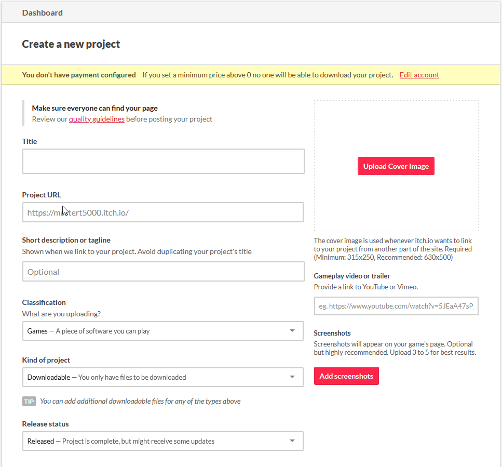502x467 pixels.
Task: Click the Project URL input field
Action: (162, 212)
